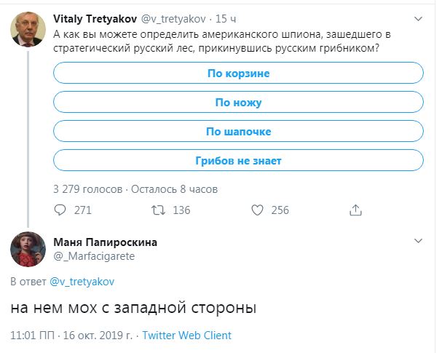Click the reply text about мох
442x353 pixels.
point(134,308)
